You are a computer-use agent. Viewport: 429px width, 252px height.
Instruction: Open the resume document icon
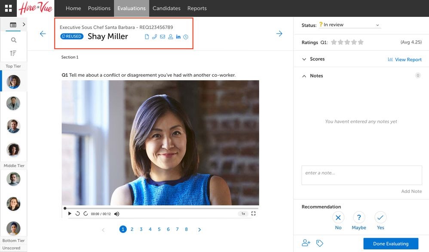(147, 37)
